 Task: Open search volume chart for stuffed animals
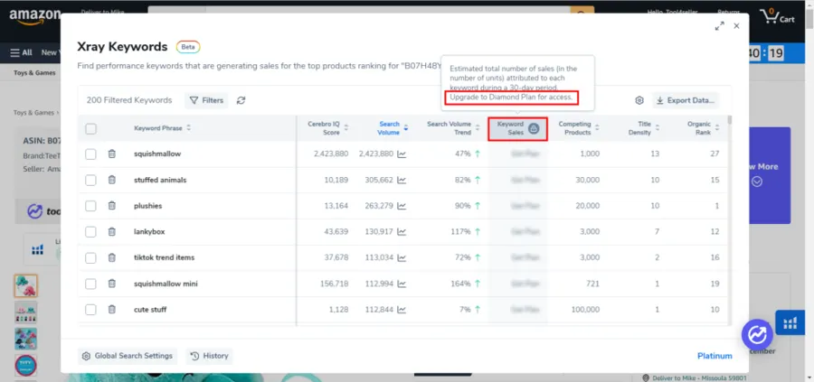tap(402, 180)
